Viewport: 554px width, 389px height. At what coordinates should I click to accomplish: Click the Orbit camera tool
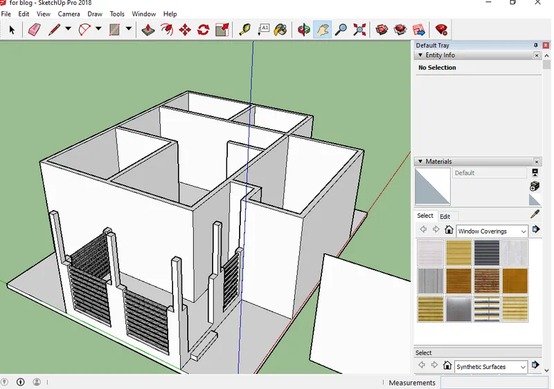tap(303, 30)
